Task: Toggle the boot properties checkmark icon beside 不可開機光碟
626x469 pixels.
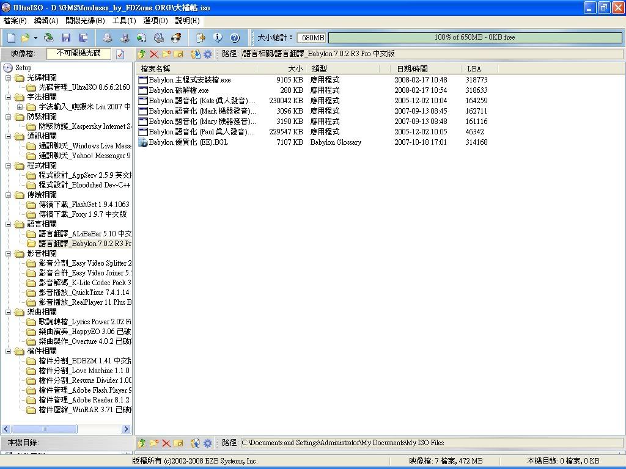Action: coord(120,54)
